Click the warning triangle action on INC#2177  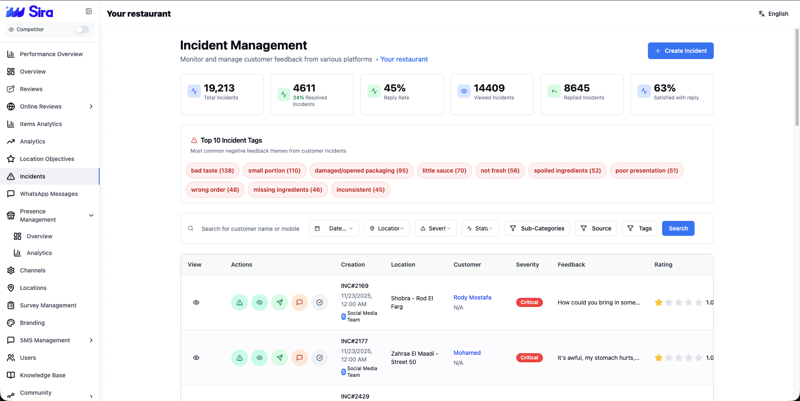pyautogui.click(x=240, y=358)
